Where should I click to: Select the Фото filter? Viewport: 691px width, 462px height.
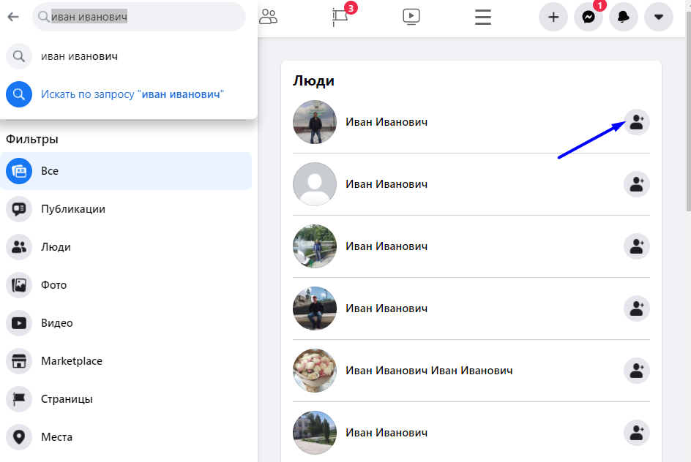(x=126, y=285)
